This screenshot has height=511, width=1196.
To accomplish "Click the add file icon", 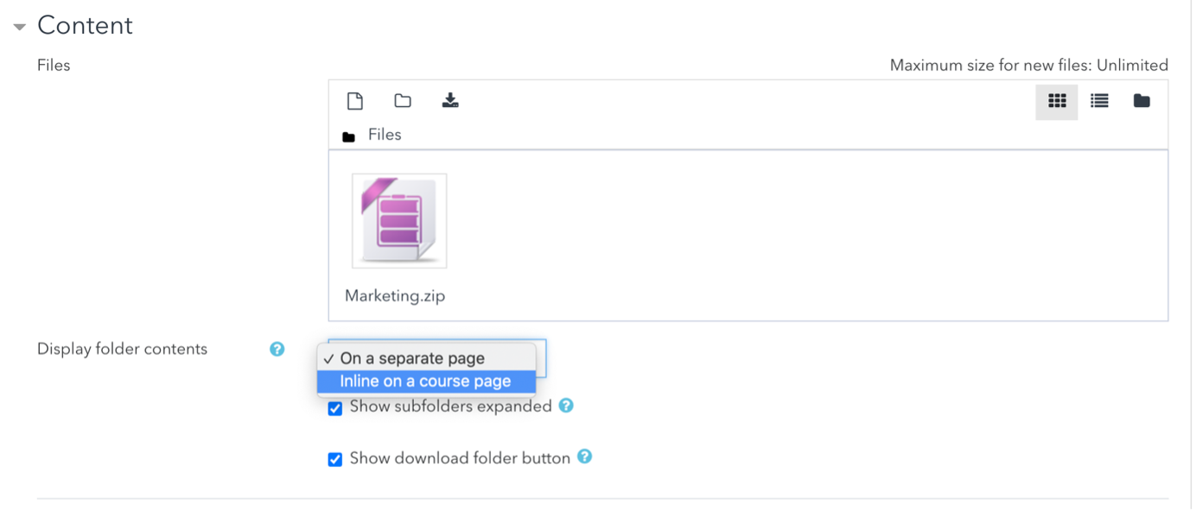I will [354, 101].
